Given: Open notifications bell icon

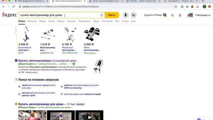Looking at the screenshot, I should (x=180, y=15).
